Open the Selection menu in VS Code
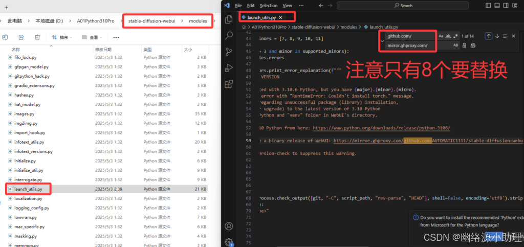The width and height of the screenshot is (524, 247). click(269, 5)
